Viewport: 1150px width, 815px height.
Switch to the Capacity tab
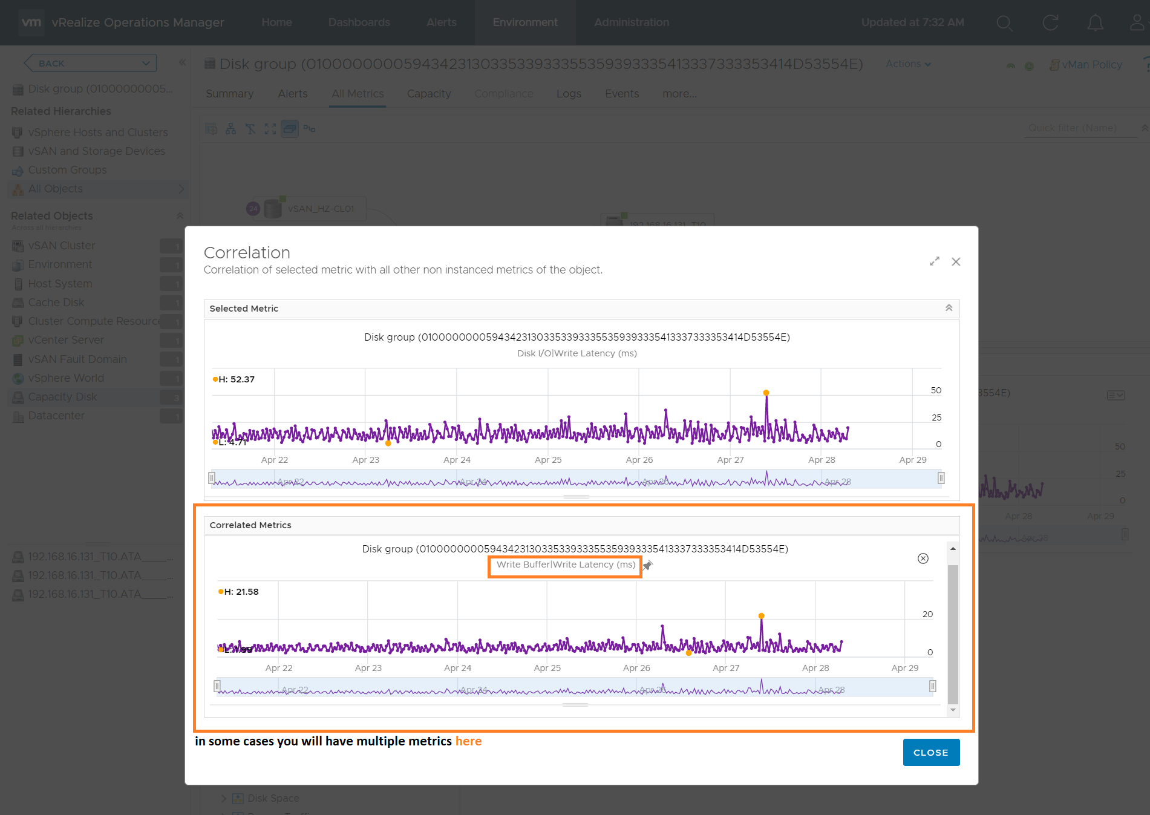429,94
